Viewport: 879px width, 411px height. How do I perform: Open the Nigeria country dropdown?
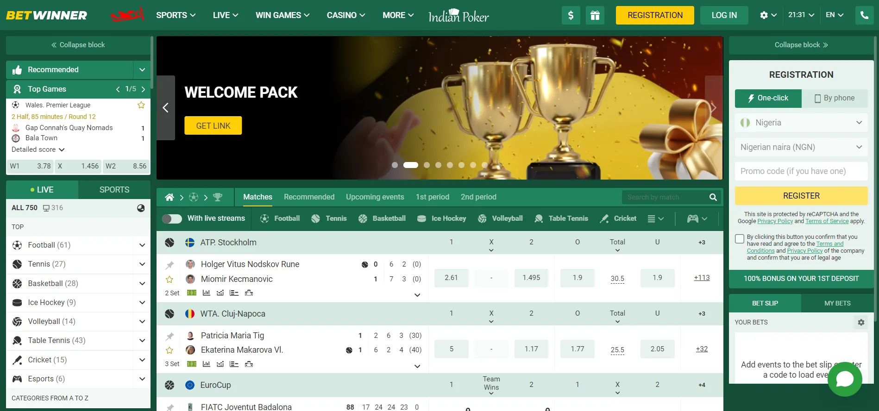coord(801,123)
